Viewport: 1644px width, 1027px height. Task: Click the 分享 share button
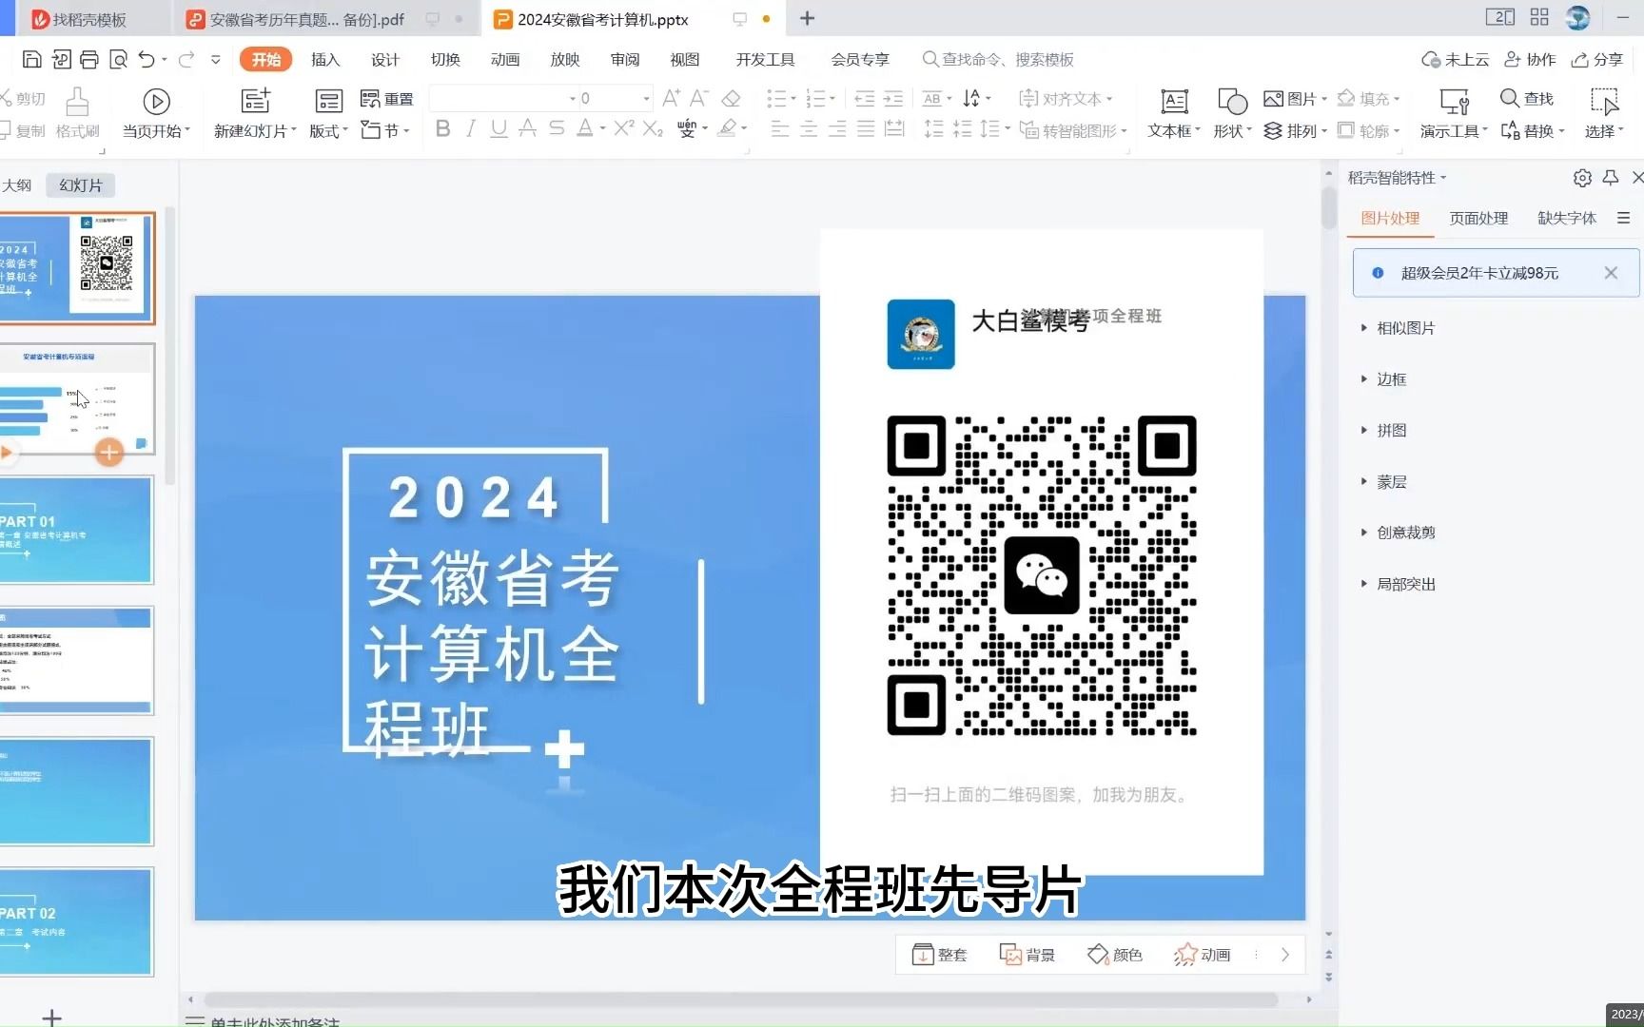1597,59
